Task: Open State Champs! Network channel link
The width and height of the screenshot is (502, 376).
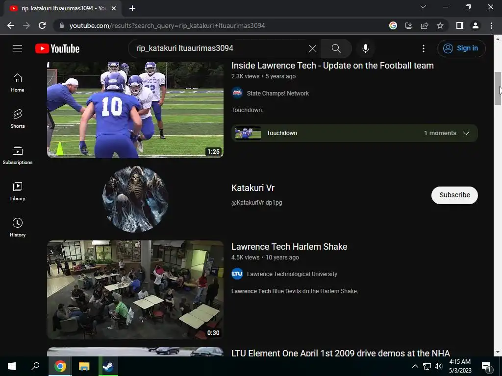Action: tap(278, 94)
